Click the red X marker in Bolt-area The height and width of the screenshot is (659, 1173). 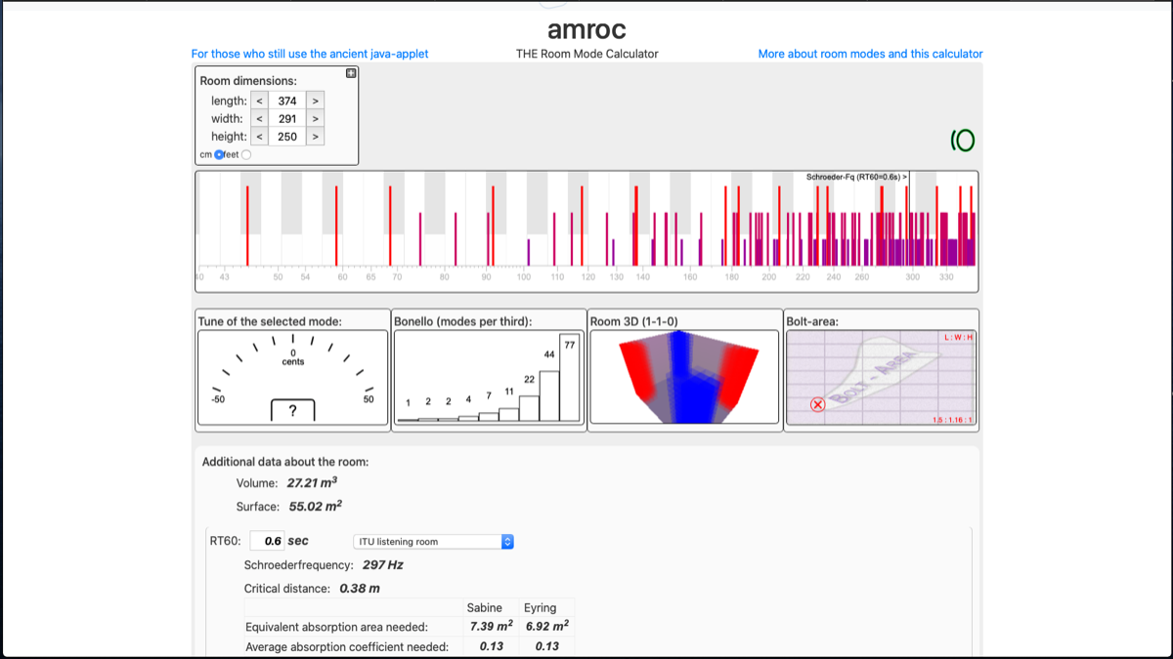click(818, 405)
